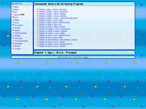
Task: Open the Credits link in footer
Action: click(86, 57)
